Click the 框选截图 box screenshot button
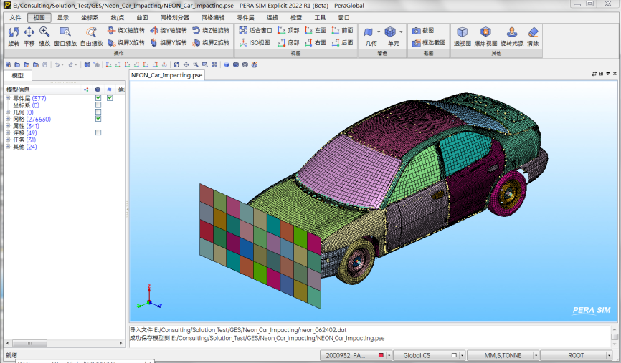Screen dimensions: 621x363 point(429,43)
